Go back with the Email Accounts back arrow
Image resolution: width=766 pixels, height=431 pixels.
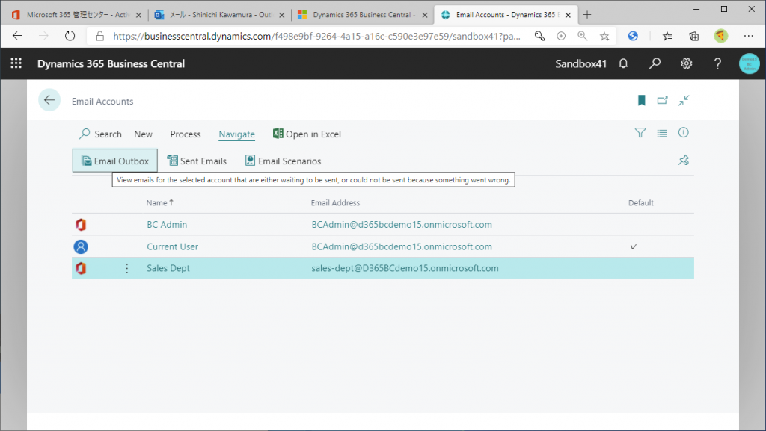pos(49,100)
